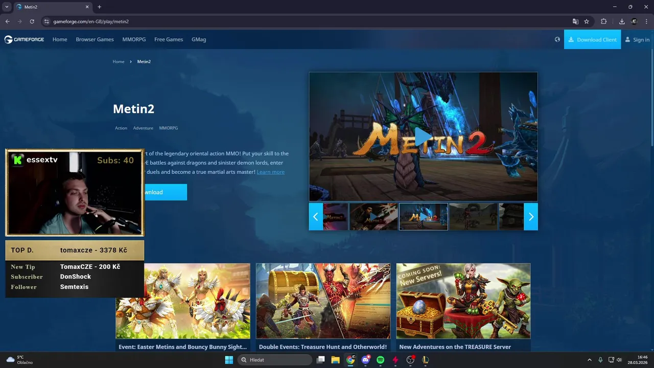This screenshot has height=368, width=654.
Task: Open Home in the Gameforge navigation
Action: 60,39
